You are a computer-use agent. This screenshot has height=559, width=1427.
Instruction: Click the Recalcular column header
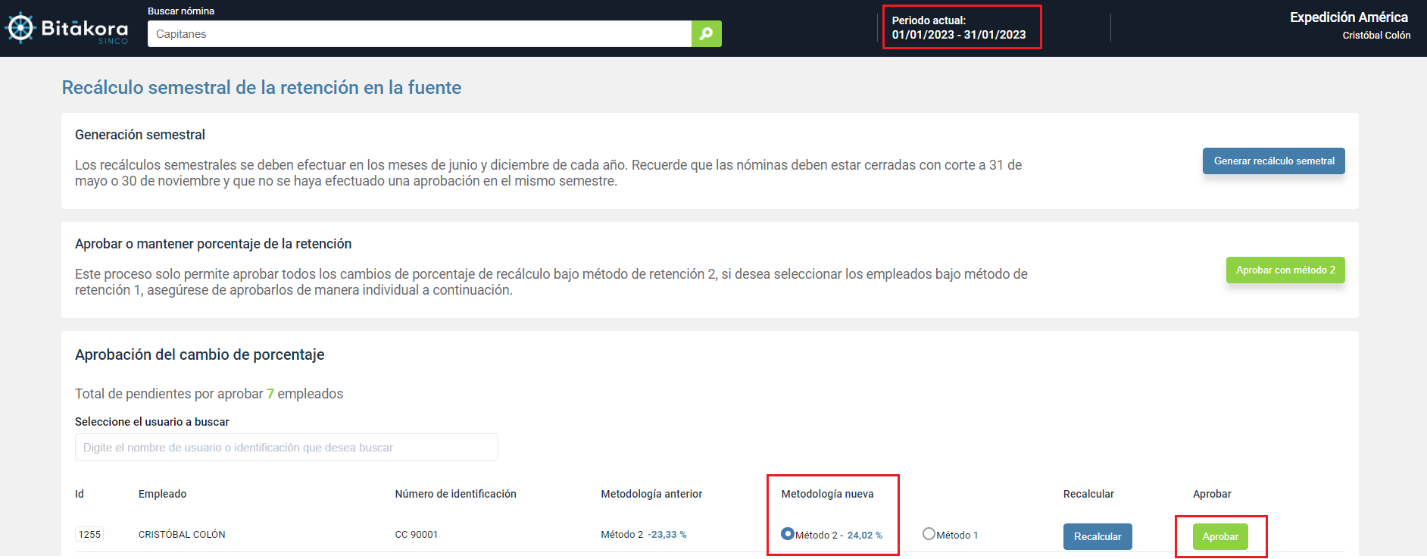(1088, 494)
